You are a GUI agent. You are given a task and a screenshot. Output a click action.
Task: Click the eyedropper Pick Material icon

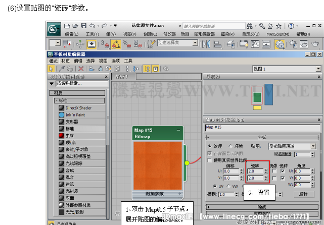coord(62,69)
